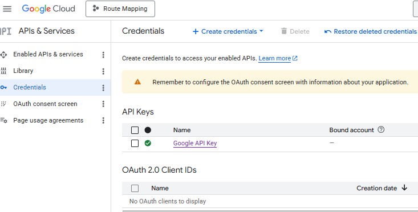This screenshot has height=212, width=418.
Task: Select all API Keys with header checkbox
Action: pyautogui.click(x=135, y=131)
